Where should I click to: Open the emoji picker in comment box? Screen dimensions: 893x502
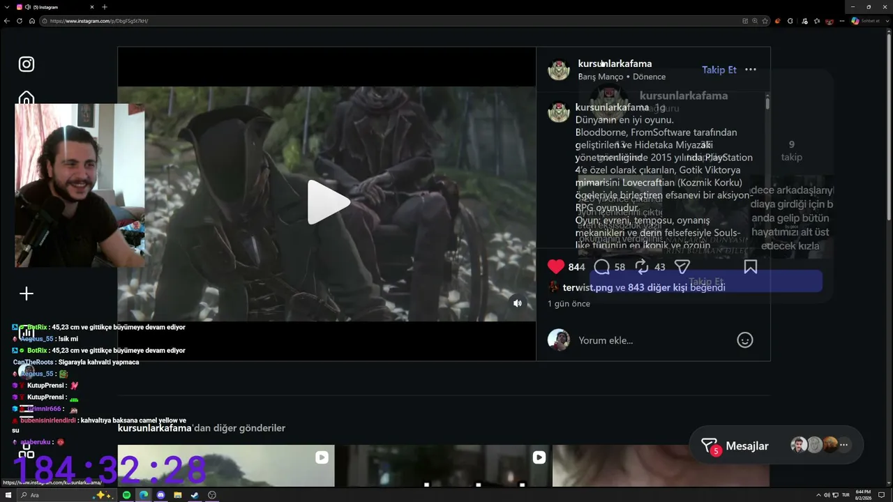[x=745, y=340]
